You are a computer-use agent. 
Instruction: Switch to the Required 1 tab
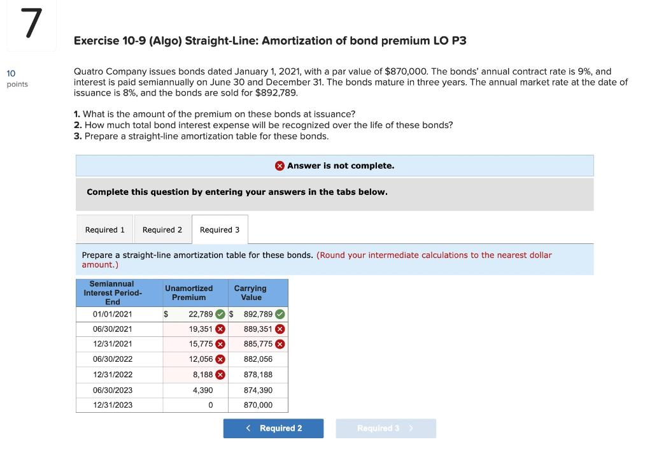pos(104,229)
